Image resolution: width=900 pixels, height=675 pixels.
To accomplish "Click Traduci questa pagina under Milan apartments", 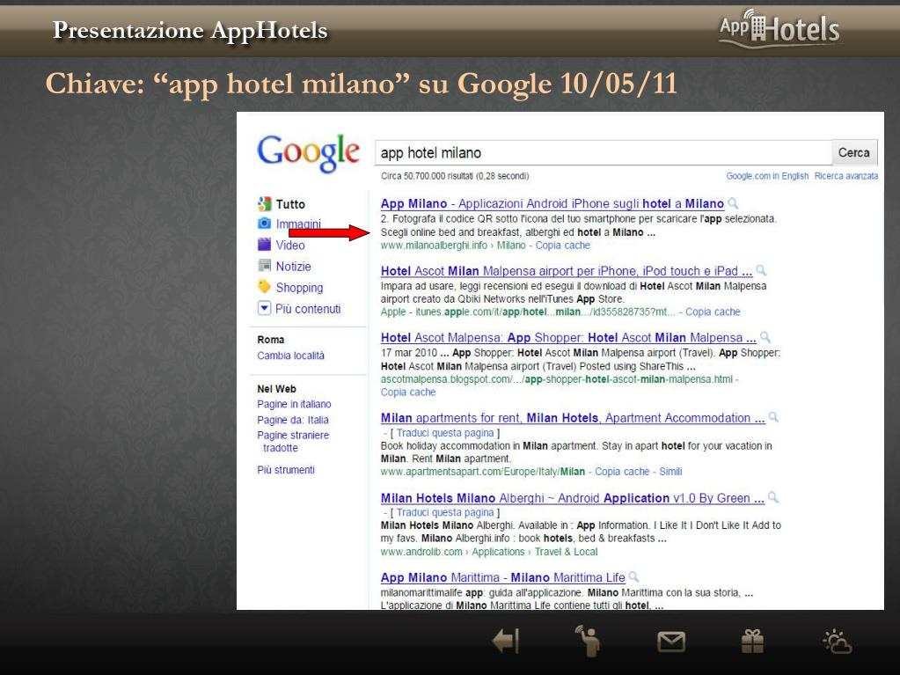I will [x=445, y=433].
